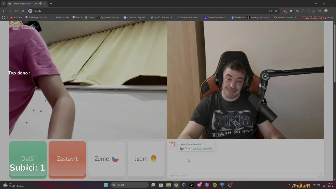Click the Další next-partner button
This screenshot has height=189, width=336.
(28, 160)
